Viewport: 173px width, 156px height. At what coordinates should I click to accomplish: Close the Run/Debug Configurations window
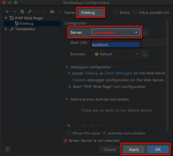pos(4,3)
